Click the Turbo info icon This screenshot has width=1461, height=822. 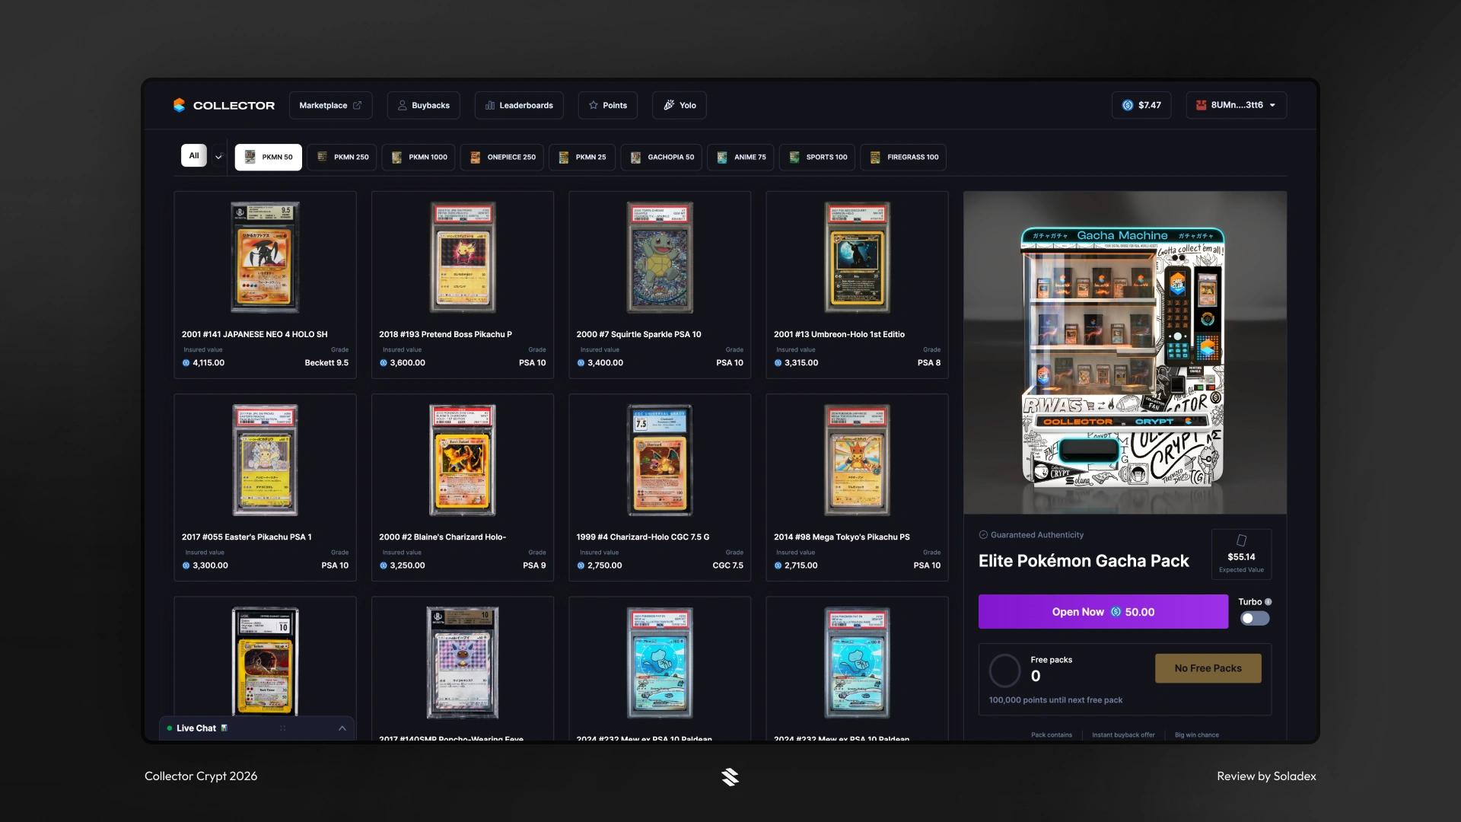click(1268, 602)
